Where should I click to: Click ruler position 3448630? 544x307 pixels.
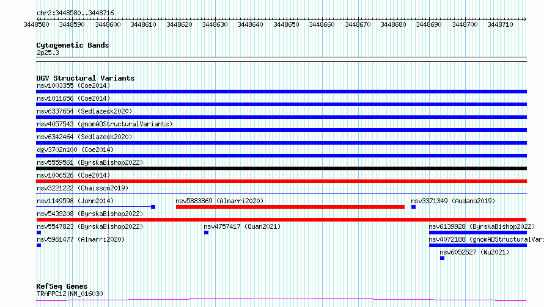(215, 24)
